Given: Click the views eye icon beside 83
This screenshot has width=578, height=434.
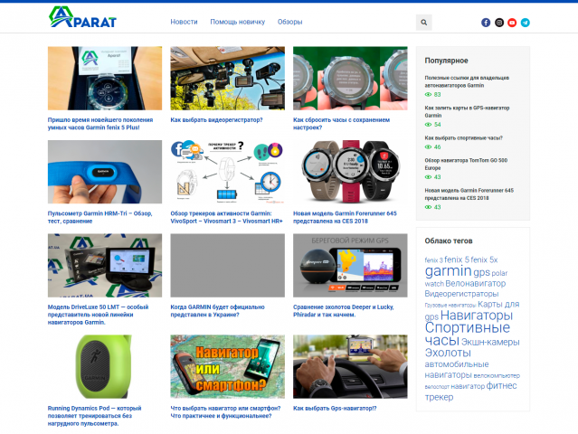Looking at the screenshot, I should click(x=428, y=94).
